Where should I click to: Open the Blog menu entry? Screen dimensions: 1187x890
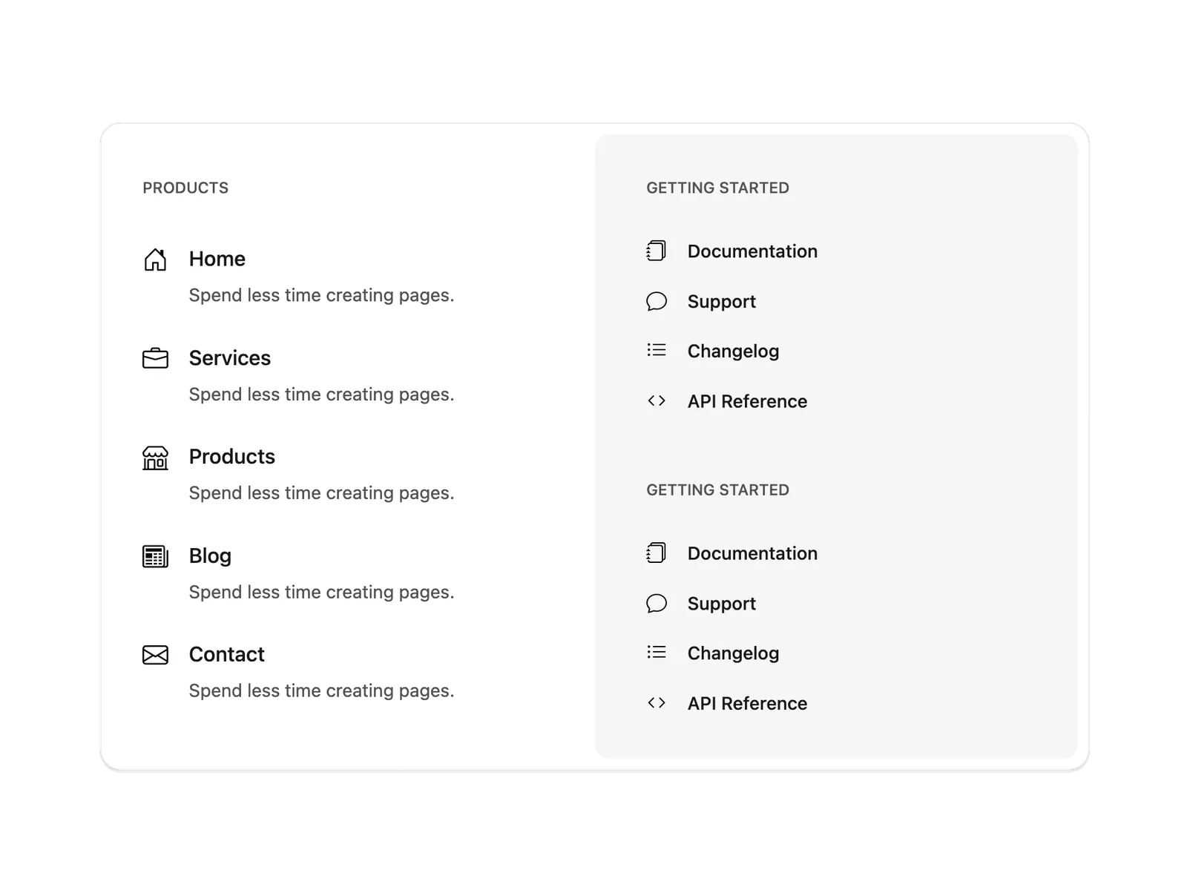pyautogui.click(x=210, y=556)
